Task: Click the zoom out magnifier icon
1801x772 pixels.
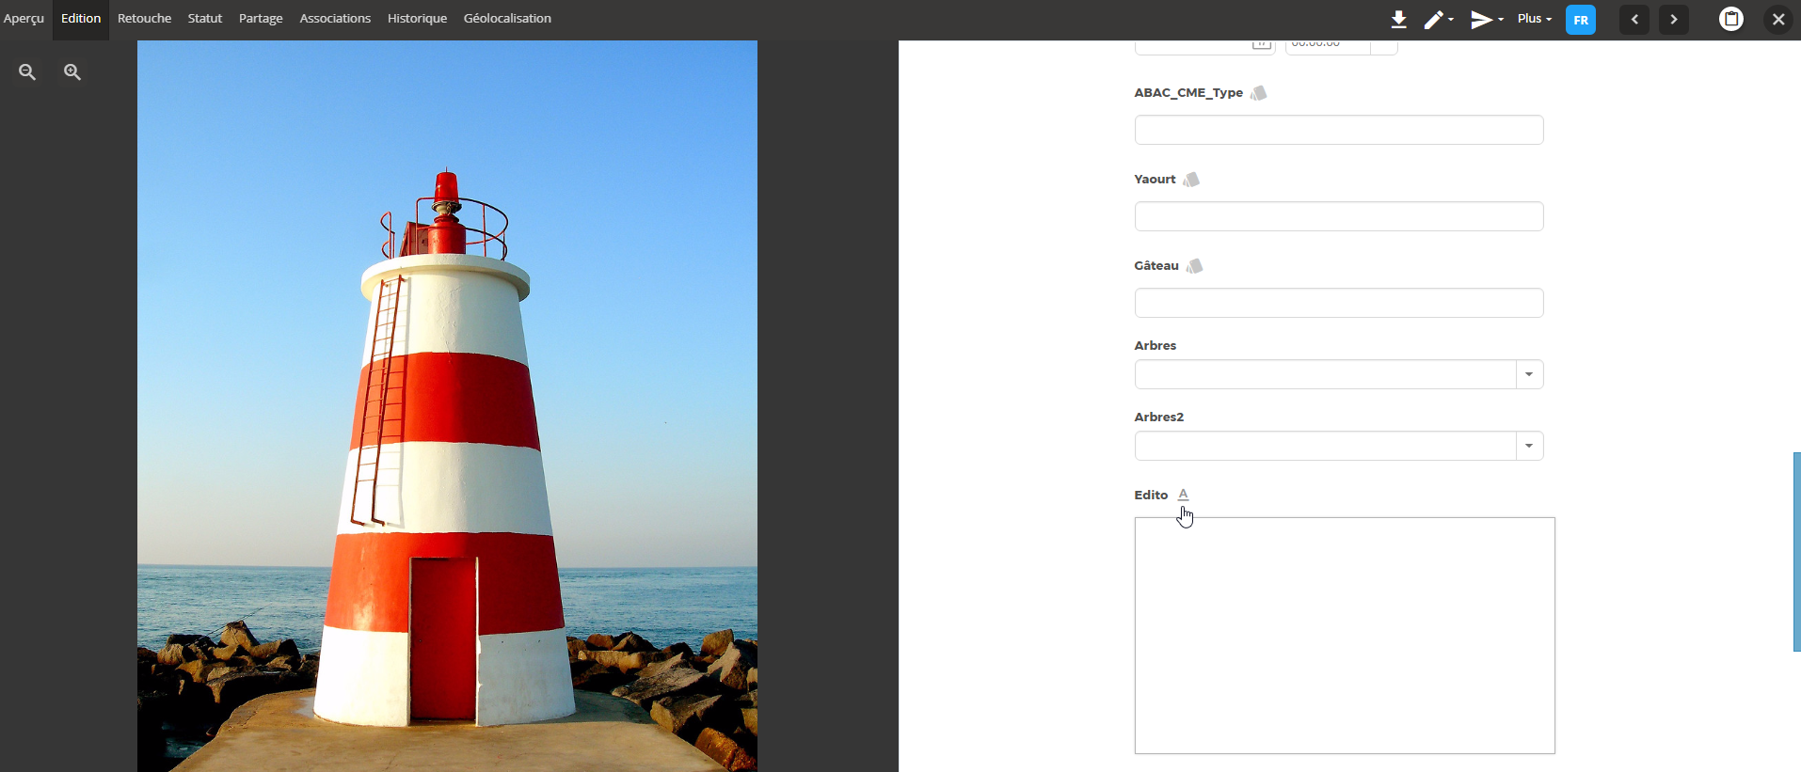Action: pos(27,72)
